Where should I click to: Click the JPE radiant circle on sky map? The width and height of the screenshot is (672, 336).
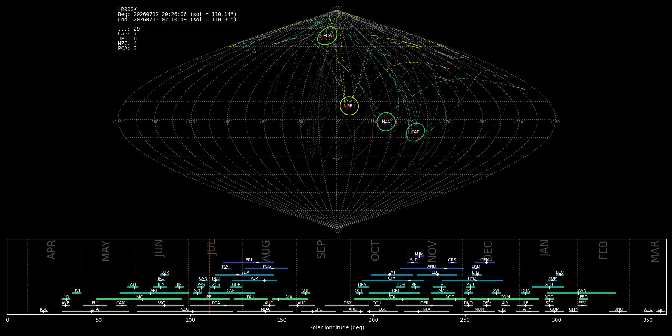pyautogui.click(x=349, y=106)
